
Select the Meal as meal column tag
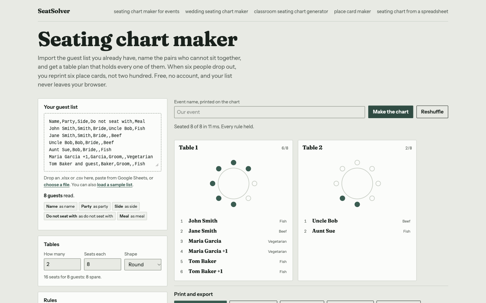pyautogui.click(x=132, y=216)
